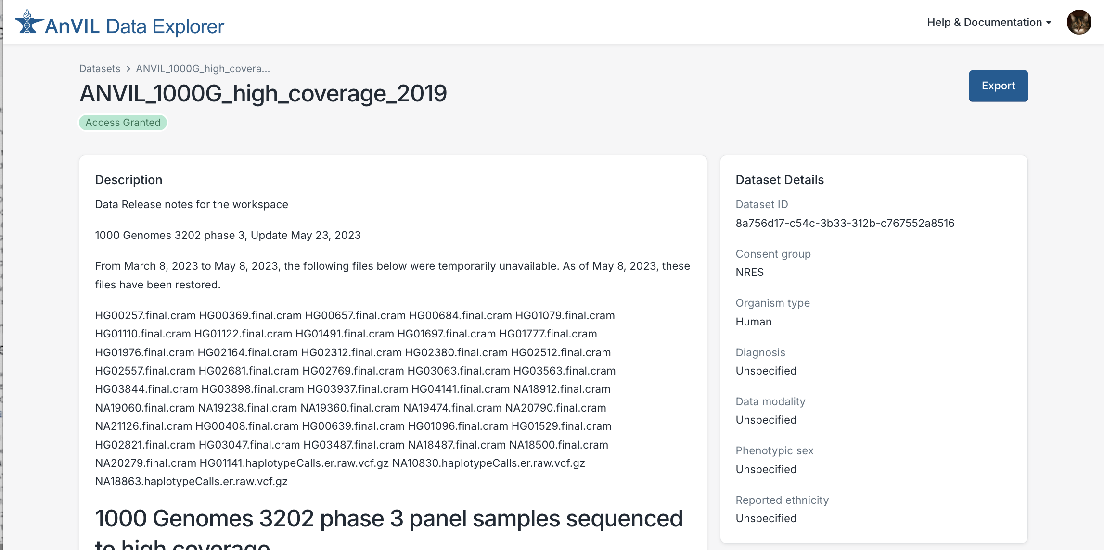This screenshot has width=1104, height=550.
Task: Click the Human organism type value
Action: 753,322
